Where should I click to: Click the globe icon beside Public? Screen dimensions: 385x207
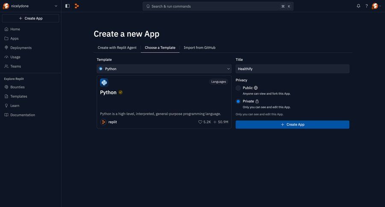256,88
